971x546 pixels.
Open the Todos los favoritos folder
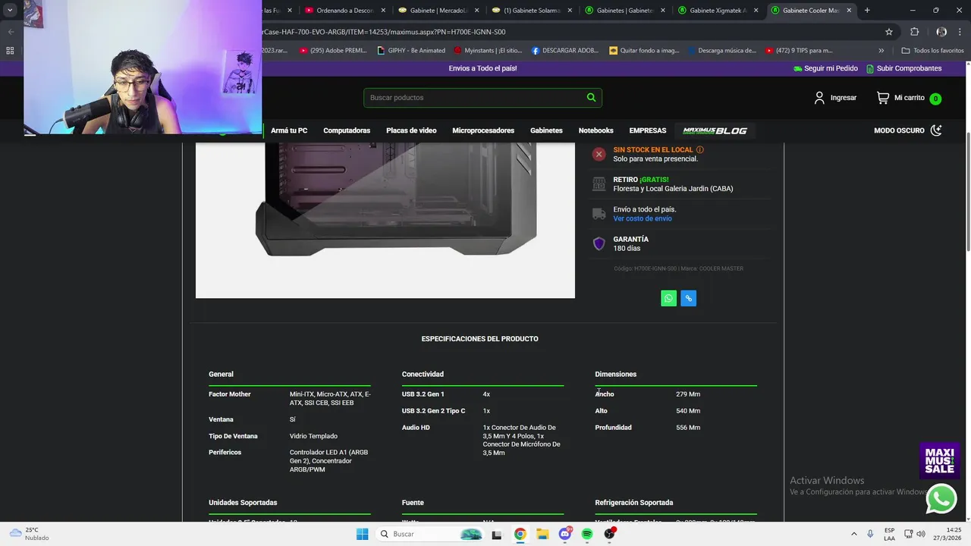[932, 51]
